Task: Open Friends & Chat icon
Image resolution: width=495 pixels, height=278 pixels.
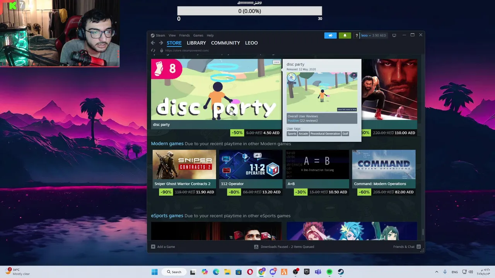Action: [x=419, y=247]
